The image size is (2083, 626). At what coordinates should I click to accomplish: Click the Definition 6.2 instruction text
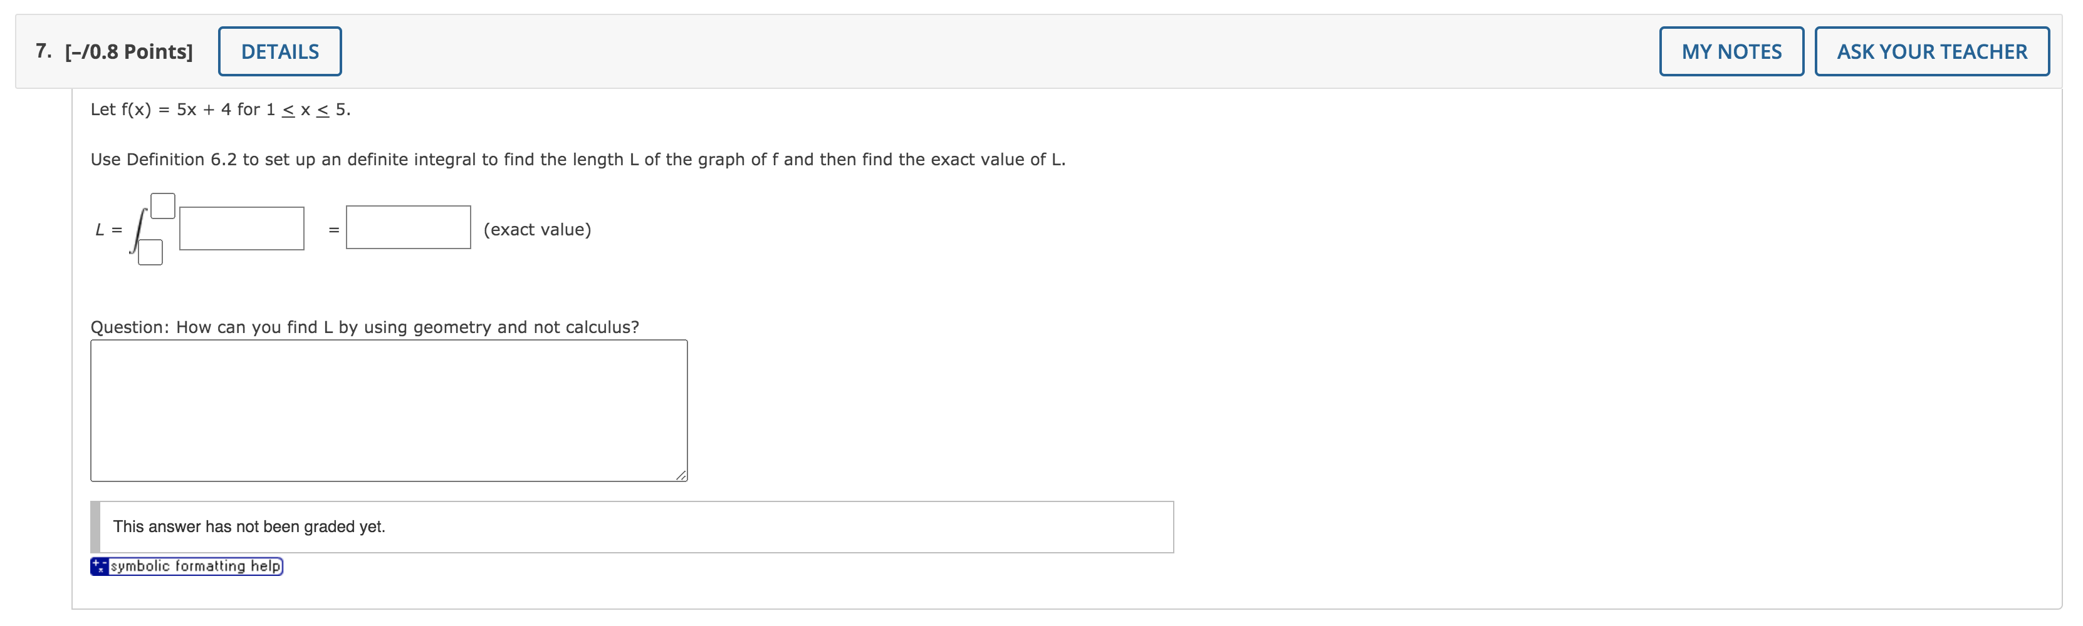(577, 159)
